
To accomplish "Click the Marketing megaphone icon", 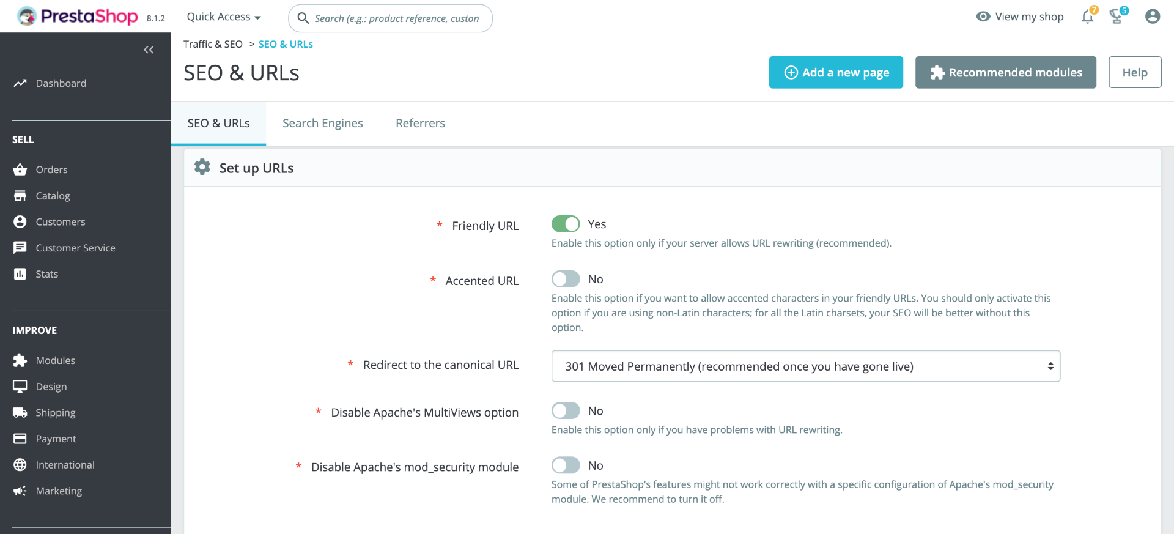I will 20,491.
